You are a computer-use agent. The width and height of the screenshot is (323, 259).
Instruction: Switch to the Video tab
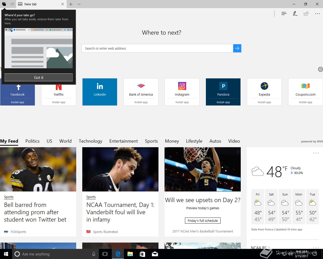point(234,141)
